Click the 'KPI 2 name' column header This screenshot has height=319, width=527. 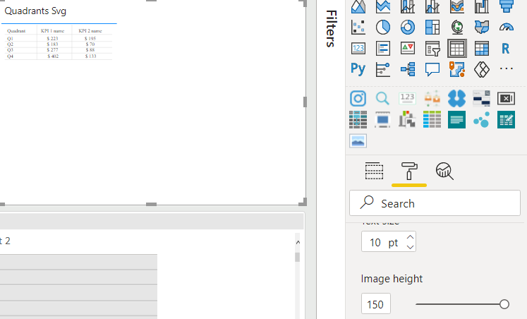coord(90,30)
